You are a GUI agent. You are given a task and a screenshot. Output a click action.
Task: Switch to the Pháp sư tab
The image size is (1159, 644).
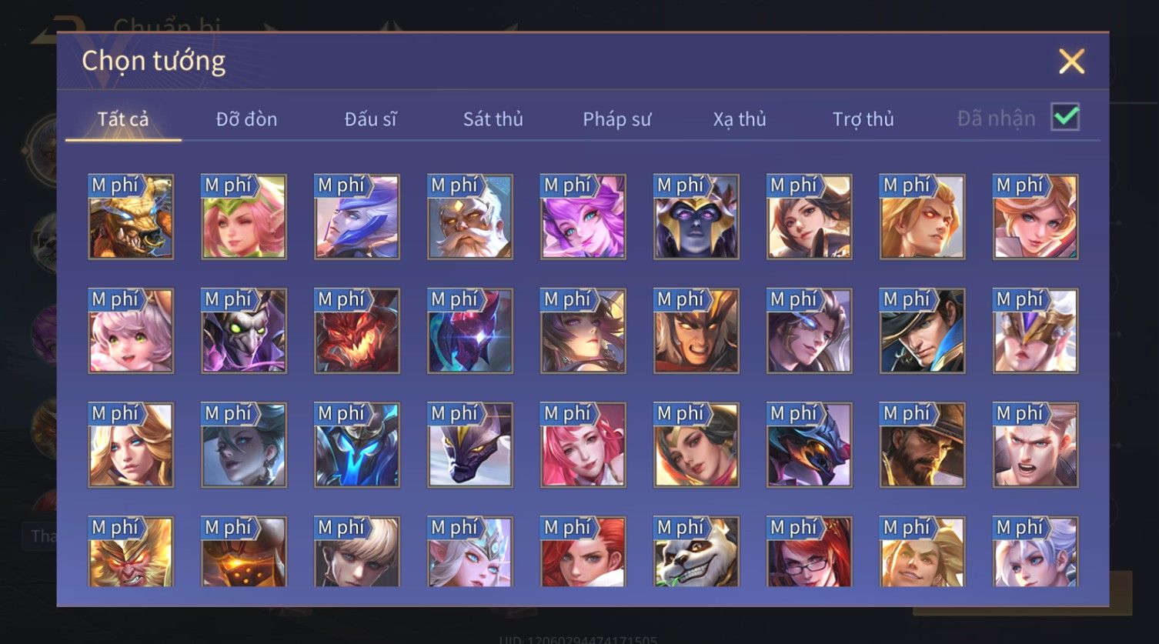pyautogui.click(x=616, y=119)
